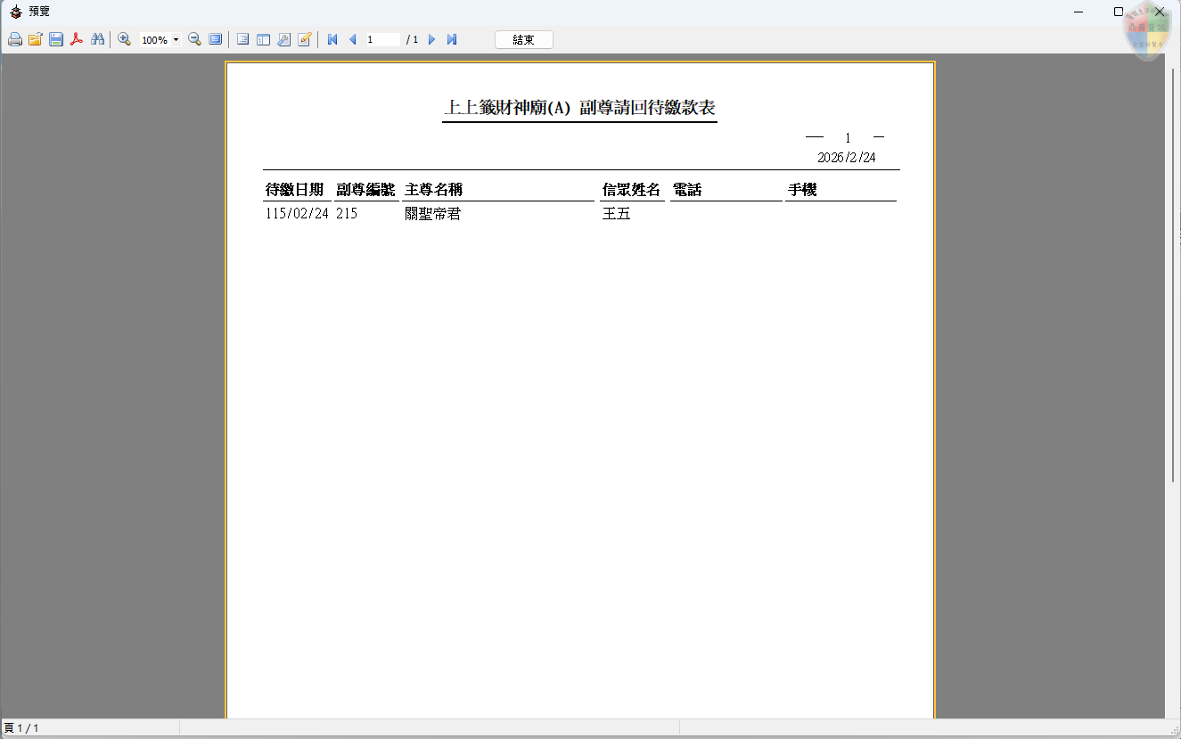Open a report file via folder icon
Image resolution: width=1181 pixels, height=739 pixels.
tap(35, 40)
